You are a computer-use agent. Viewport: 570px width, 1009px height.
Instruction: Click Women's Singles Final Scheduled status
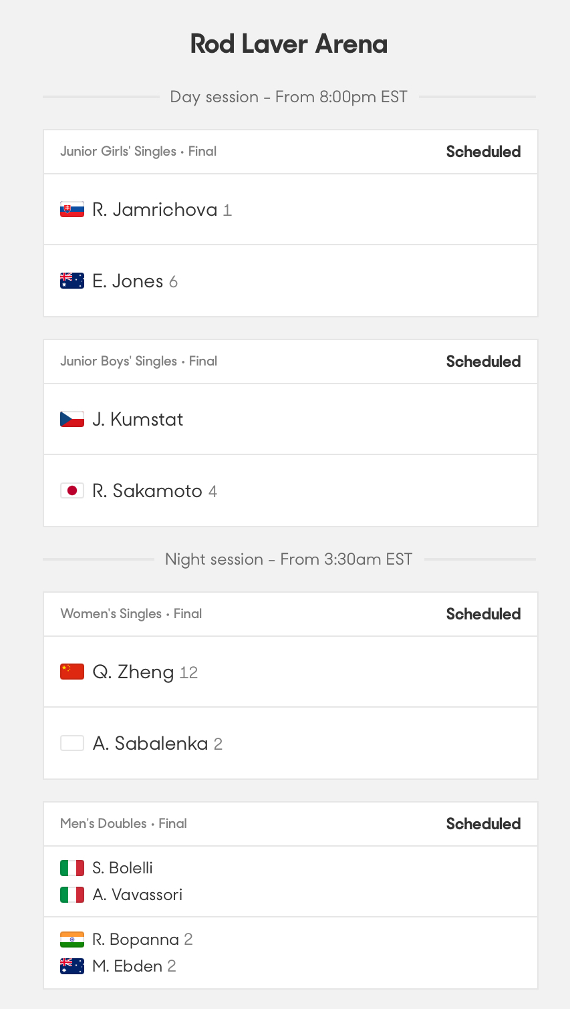pos(483,614)
